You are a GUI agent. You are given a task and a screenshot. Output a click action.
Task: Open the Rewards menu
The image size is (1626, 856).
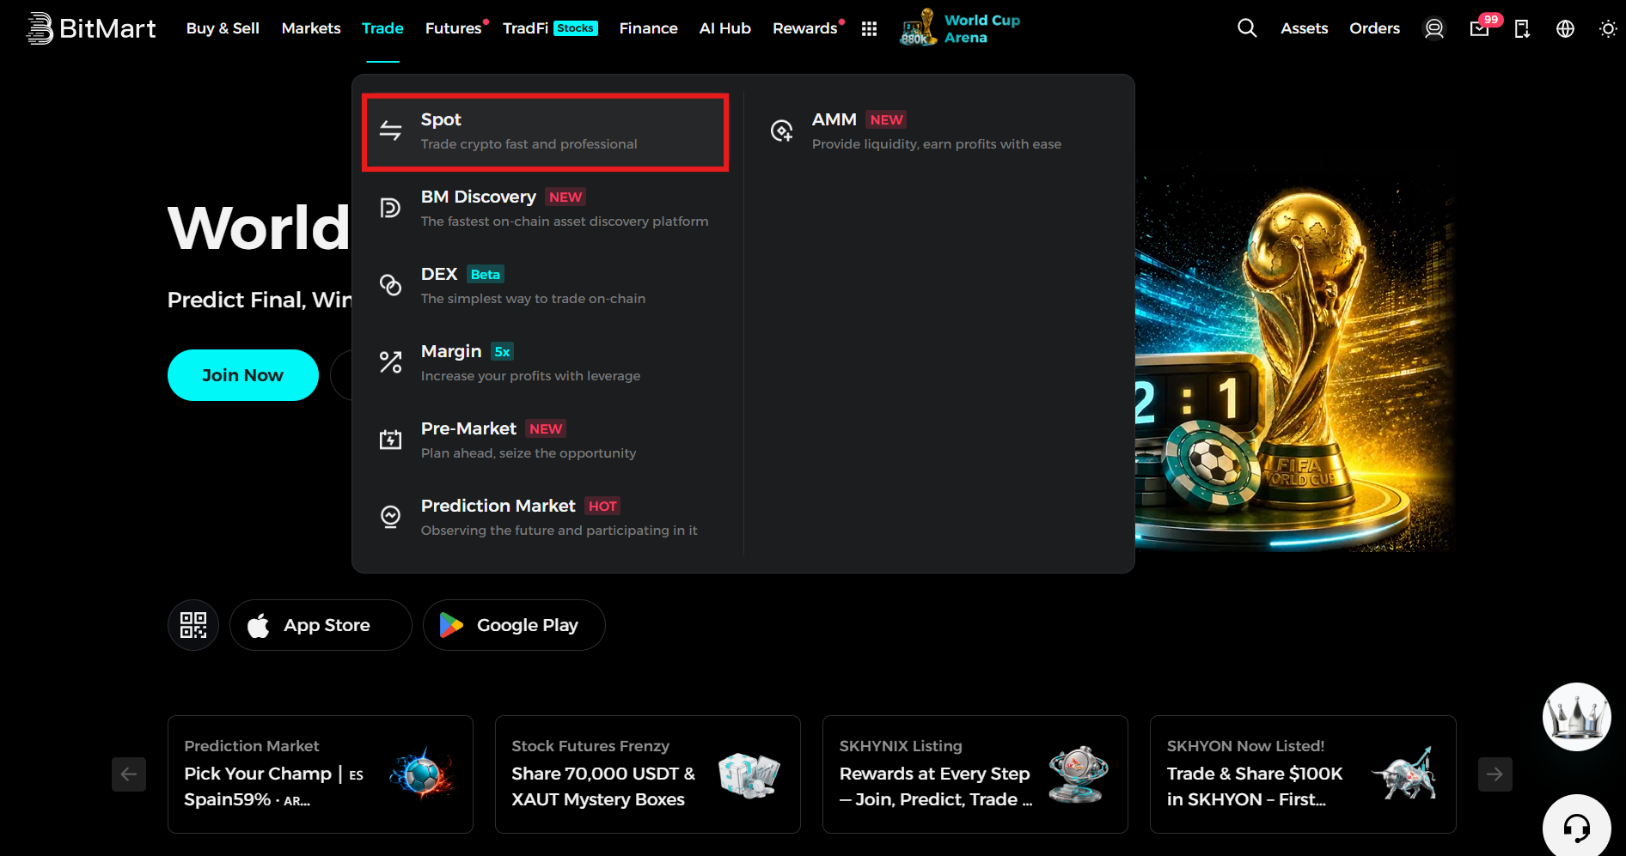[x=805, y=28]
